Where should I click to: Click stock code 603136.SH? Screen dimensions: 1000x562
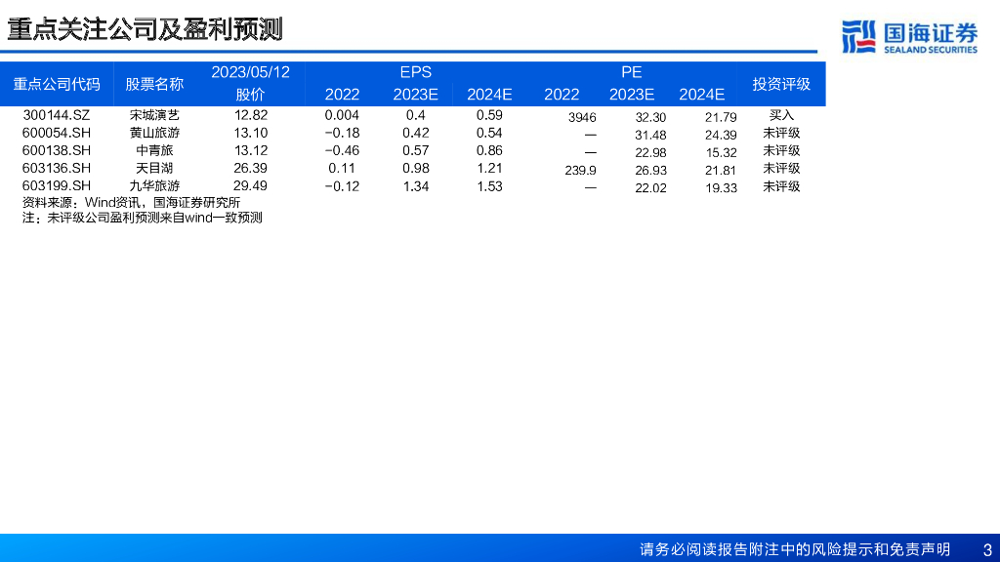[56, 168]
